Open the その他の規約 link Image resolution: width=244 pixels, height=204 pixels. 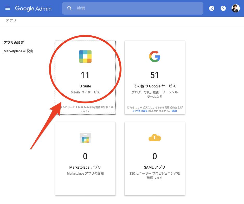click(140, 111)
